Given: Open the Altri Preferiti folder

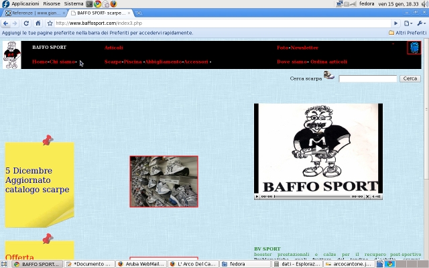Looking at the screenshot, I should [x=408, y=33].
